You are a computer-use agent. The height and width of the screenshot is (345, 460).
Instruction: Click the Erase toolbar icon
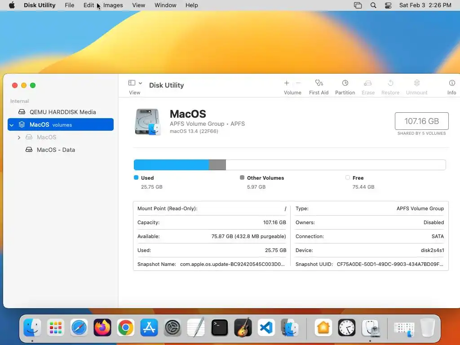tap(368, 83)
